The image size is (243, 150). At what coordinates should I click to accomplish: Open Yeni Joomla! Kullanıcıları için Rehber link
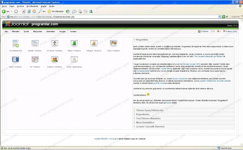(209, 56)
